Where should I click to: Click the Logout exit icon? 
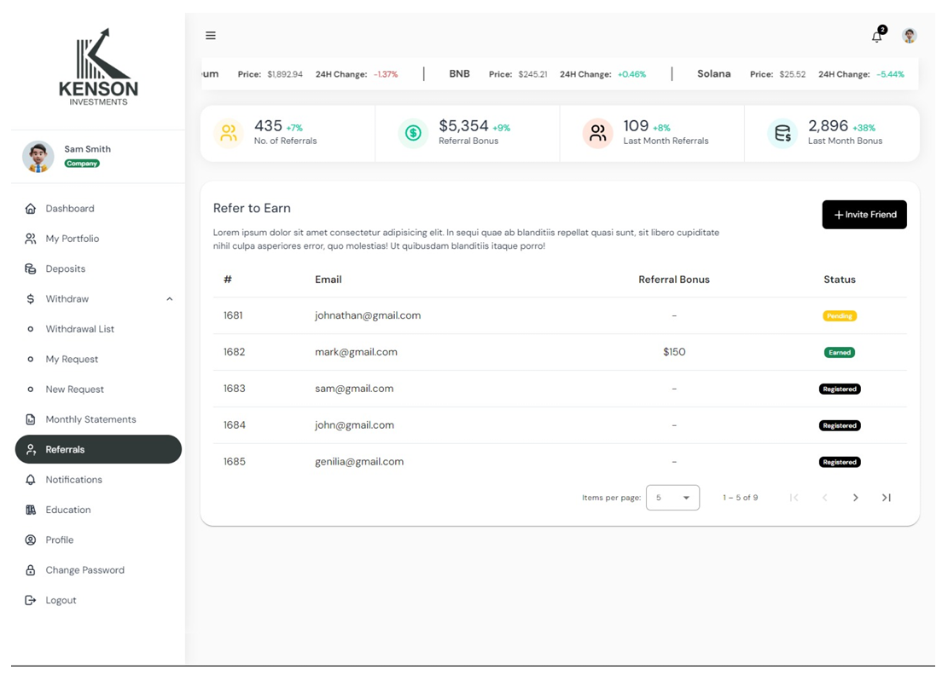point(30,600)
